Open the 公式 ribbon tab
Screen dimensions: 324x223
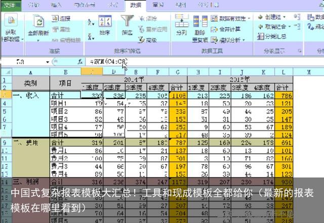pyautogui.click(x=113, y=5)
